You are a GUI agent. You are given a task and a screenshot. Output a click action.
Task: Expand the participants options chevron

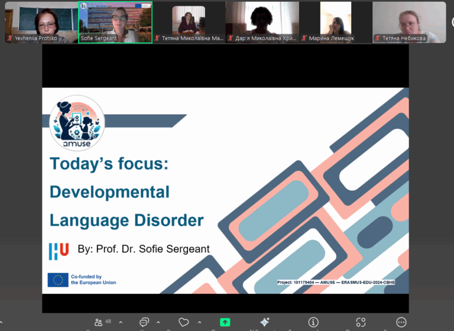121,322
